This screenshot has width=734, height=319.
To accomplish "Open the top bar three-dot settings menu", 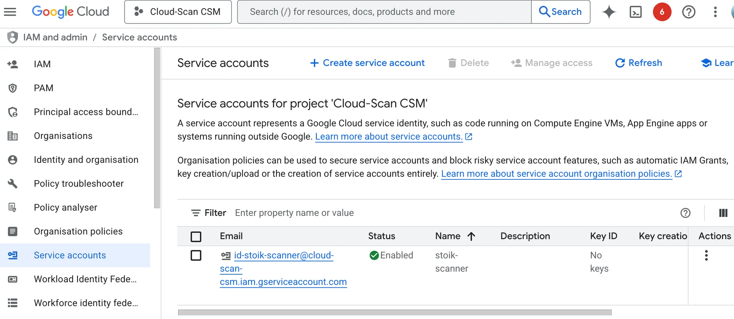I will pyautogui.click(x=715, y=12).
